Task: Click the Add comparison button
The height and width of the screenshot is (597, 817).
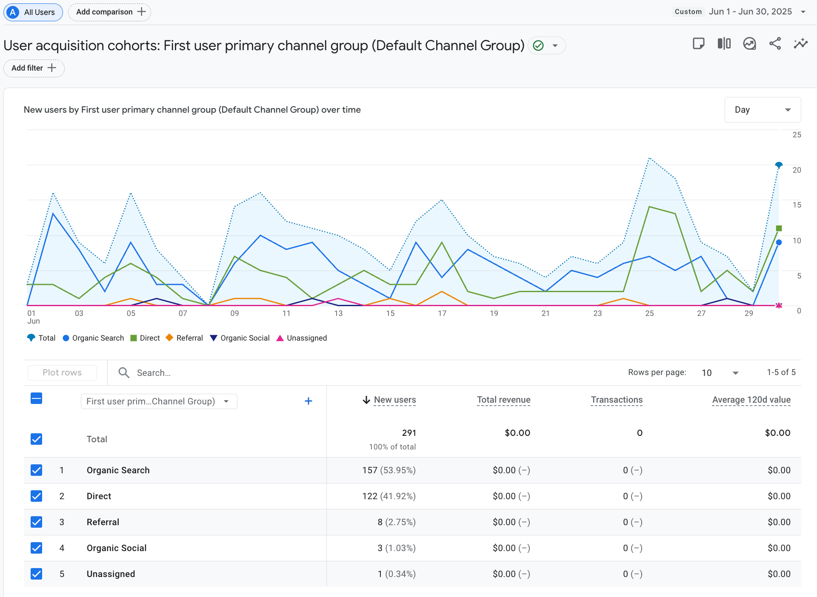Action: (109, 12)
